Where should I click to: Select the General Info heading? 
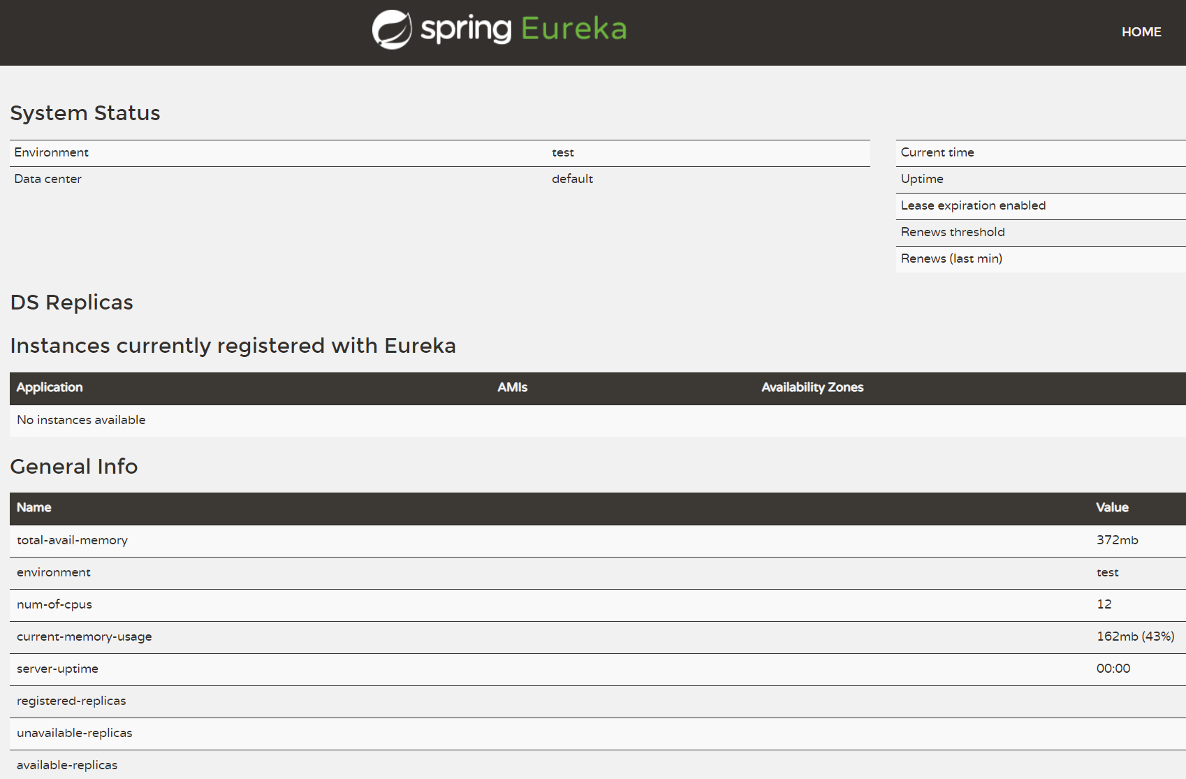(x=74, y=467)
